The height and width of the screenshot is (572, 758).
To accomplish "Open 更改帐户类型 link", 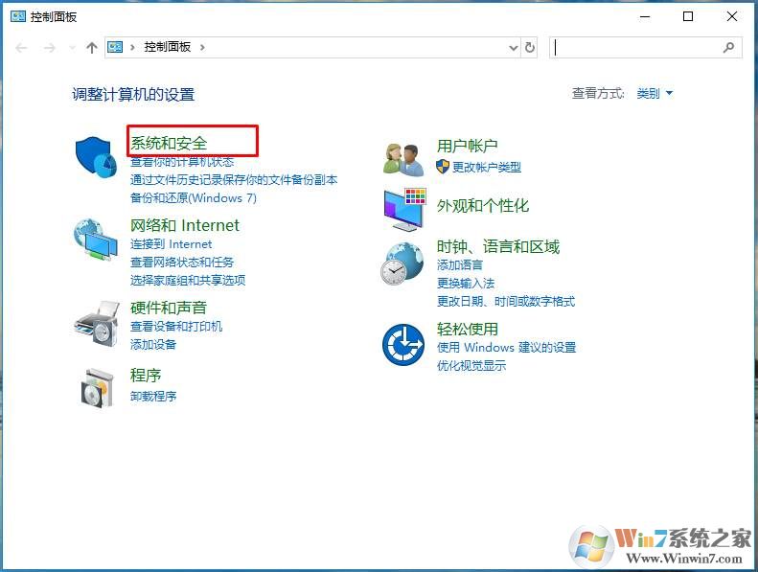I will pos(486,168).
